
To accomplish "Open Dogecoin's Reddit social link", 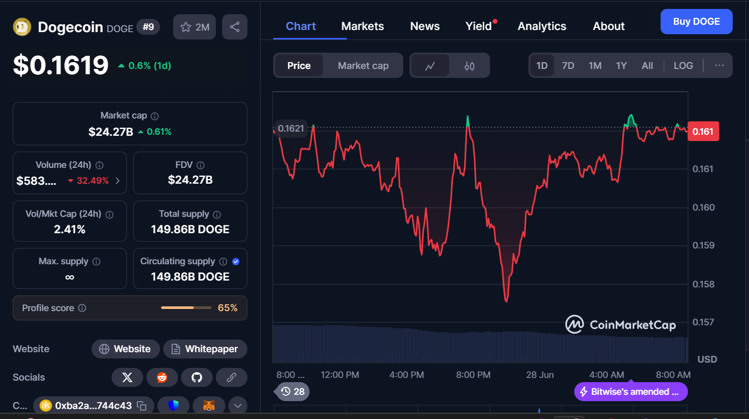I will click(x=162, y=377).
